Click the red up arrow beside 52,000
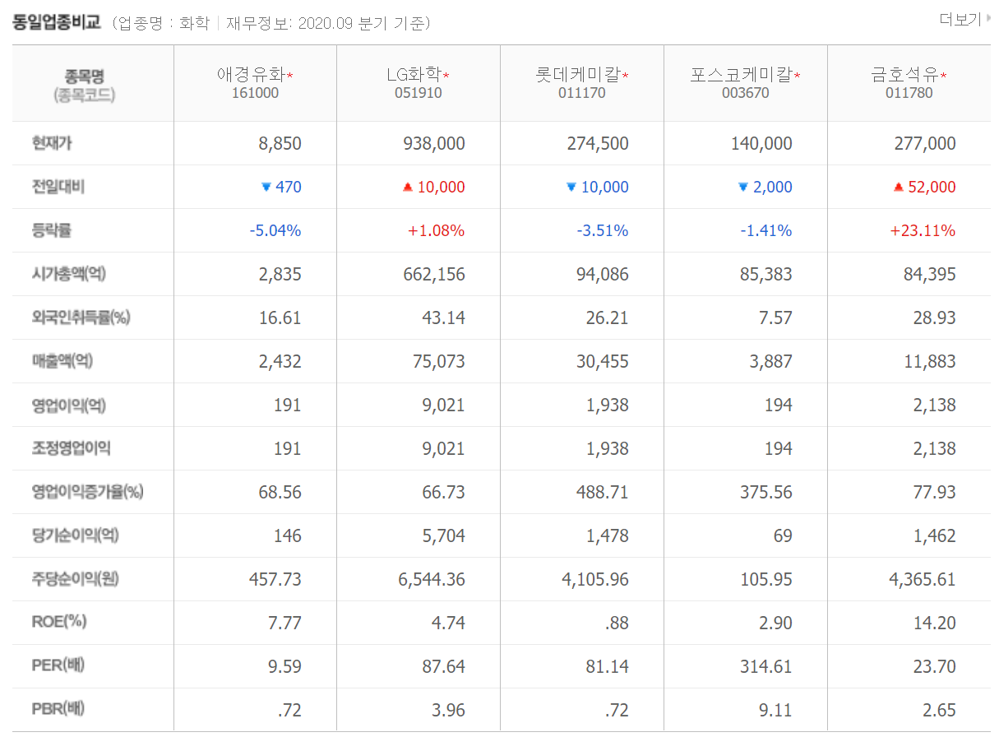This screenshot has width=999, height=737. point(898,188)
